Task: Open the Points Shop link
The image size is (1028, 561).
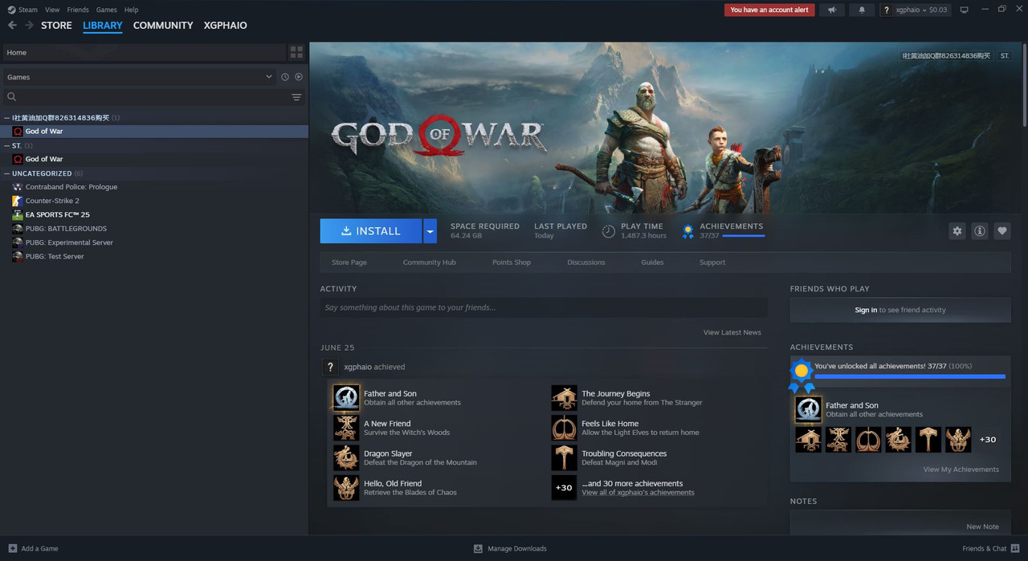Action: click(512, 262)
